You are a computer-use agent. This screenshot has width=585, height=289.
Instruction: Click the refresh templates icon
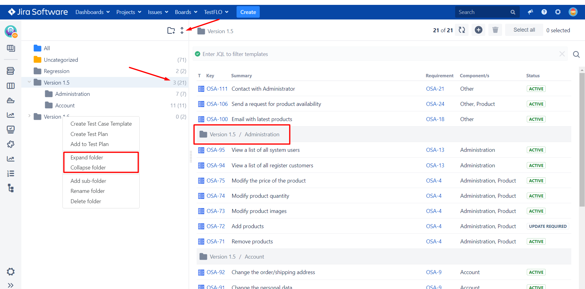[x=462, y=30]
